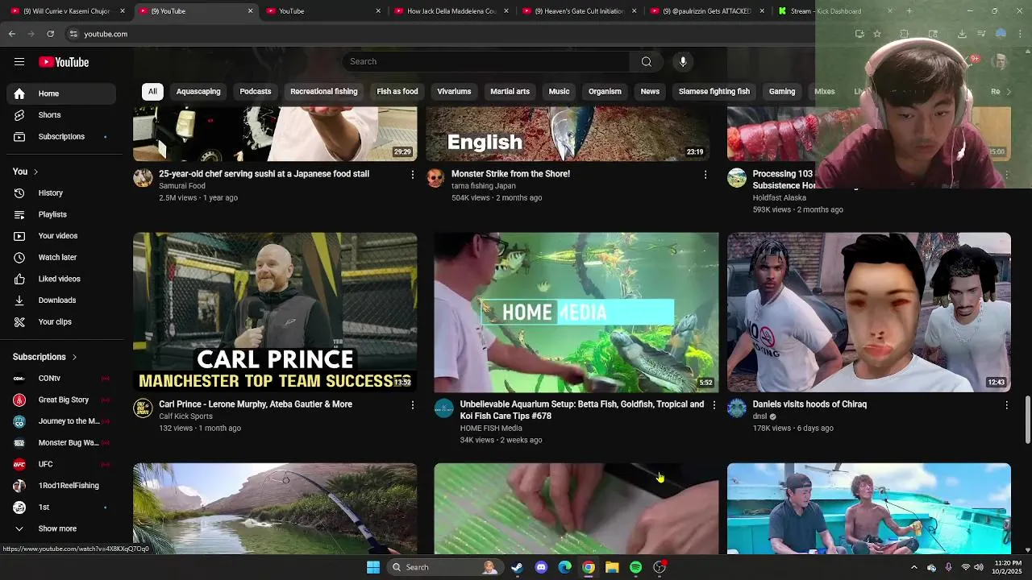Open Your videos
The image size is (1032, 580).
tap(61, 236)
